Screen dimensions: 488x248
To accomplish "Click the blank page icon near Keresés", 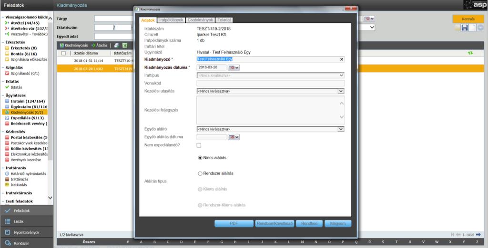I will point(472,28).
